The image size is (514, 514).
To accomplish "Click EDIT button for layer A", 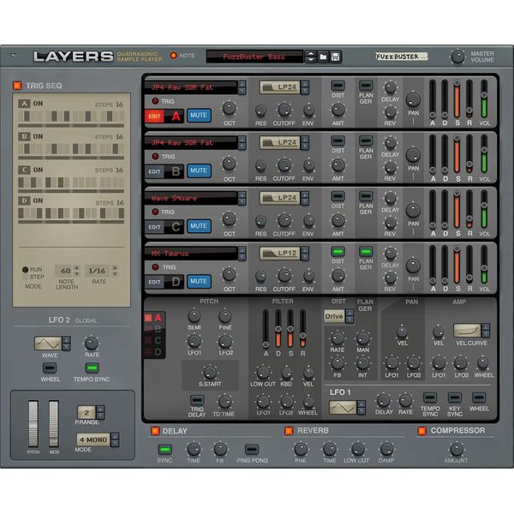I will (x=154, y=117).
